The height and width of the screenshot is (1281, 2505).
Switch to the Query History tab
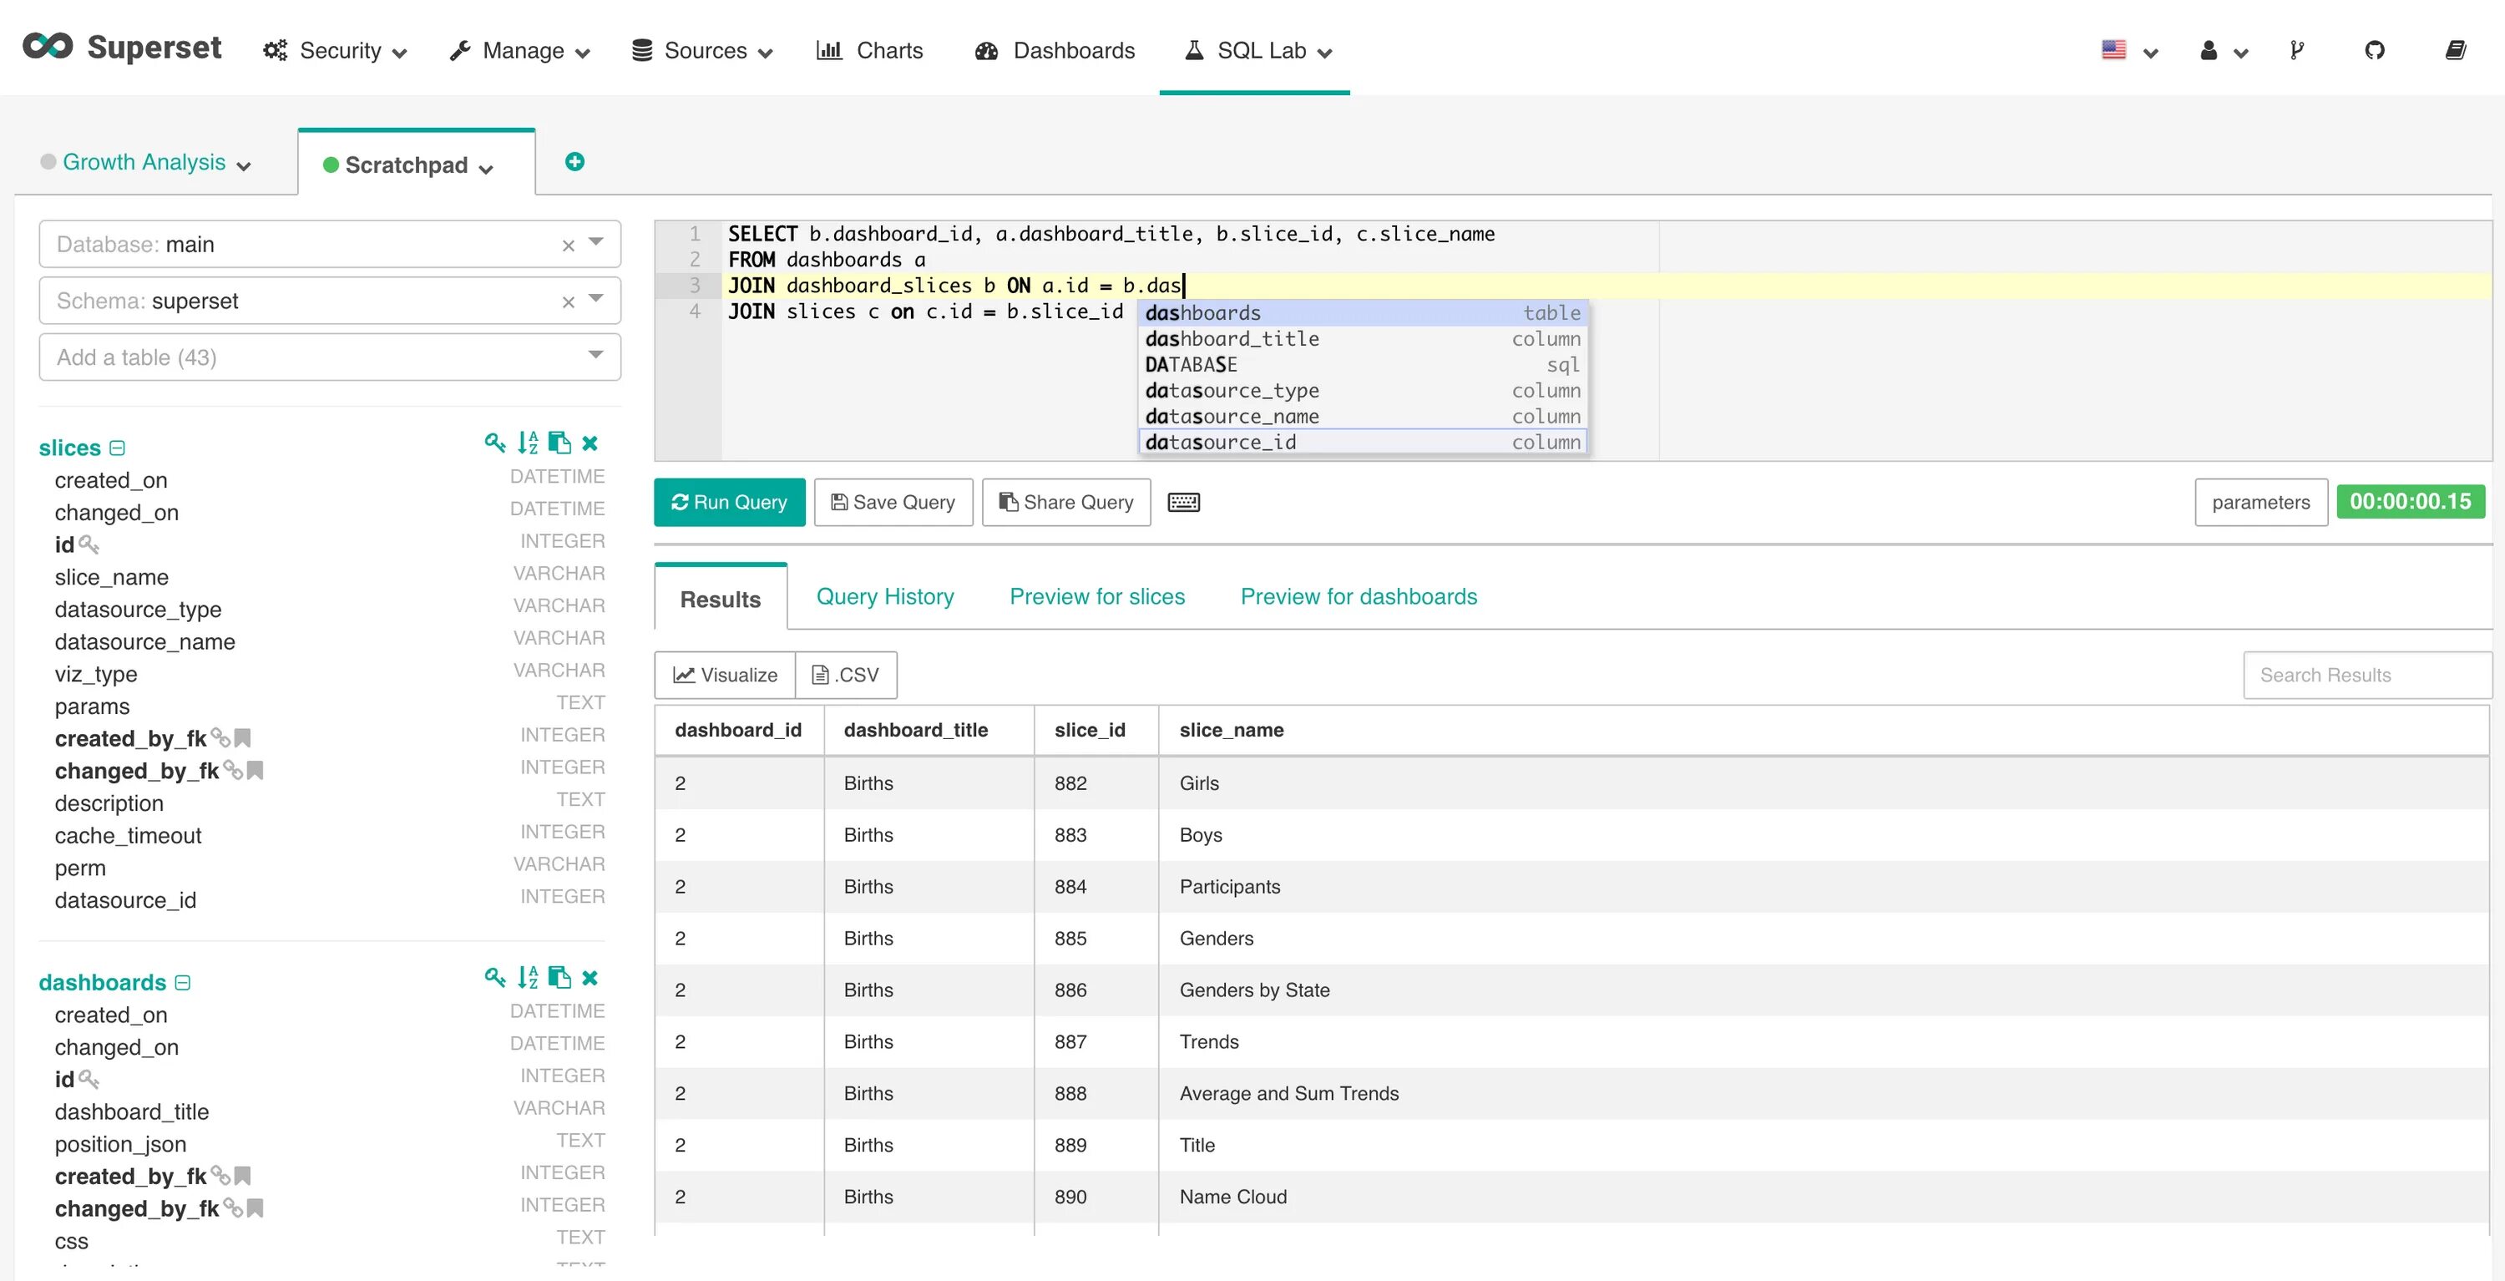884,596
